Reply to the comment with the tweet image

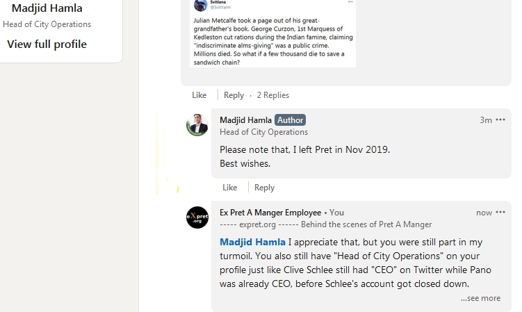click(234, 95)
